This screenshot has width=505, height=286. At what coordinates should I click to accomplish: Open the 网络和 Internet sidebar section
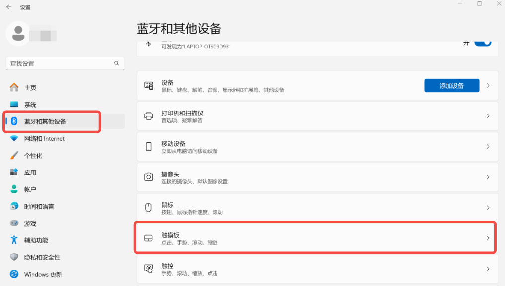tap(44, 139)
